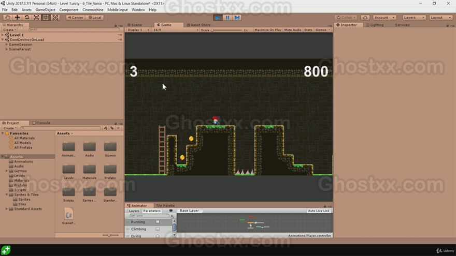
Task: Select the combined Transform tool
Action: click(55, 18)
